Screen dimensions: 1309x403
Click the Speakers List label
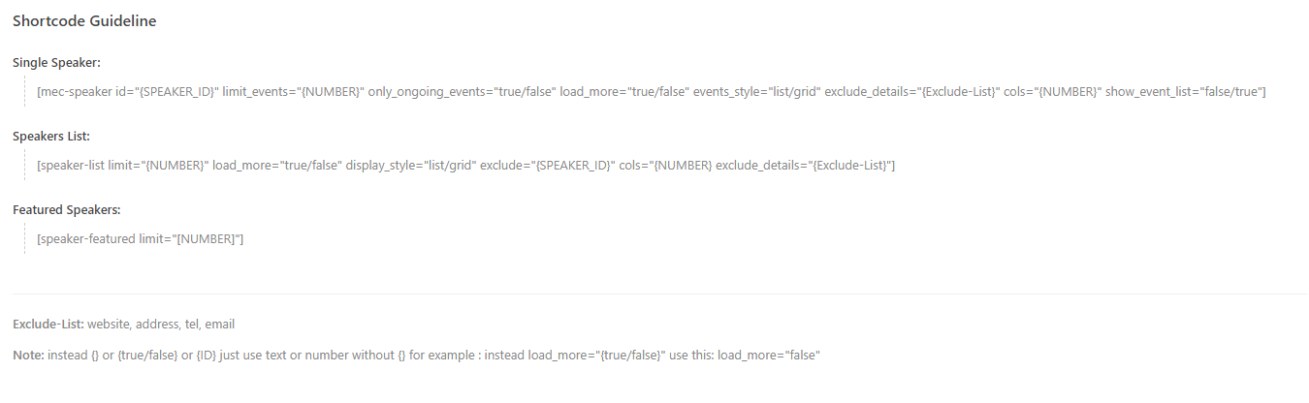51,137
